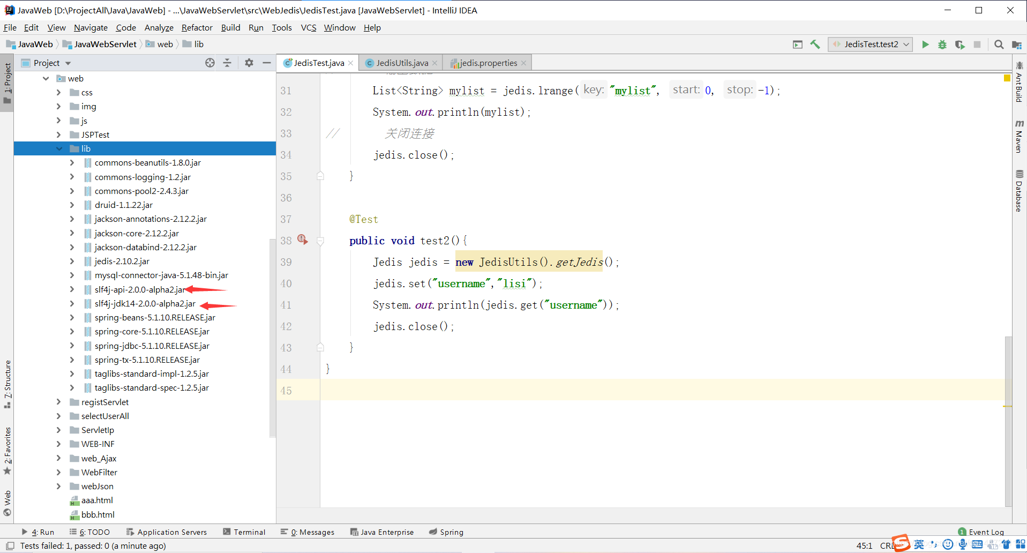Open Project panel settings gear
1027x553 pixels.
pyautogui.click(x=249, y=63)
